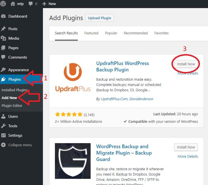The height and width of the screenshot is (185, 208).
Task: Switch to the Search Results tab
Action: (66, 33)
